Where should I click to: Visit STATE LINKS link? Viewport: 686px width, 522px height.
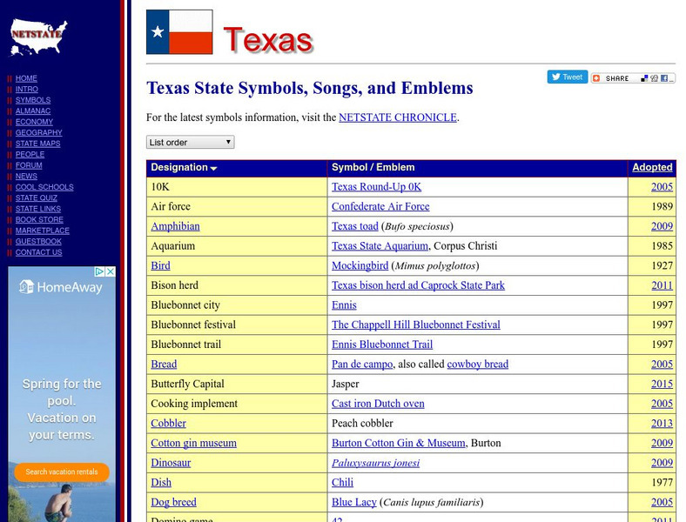[38, 209]
